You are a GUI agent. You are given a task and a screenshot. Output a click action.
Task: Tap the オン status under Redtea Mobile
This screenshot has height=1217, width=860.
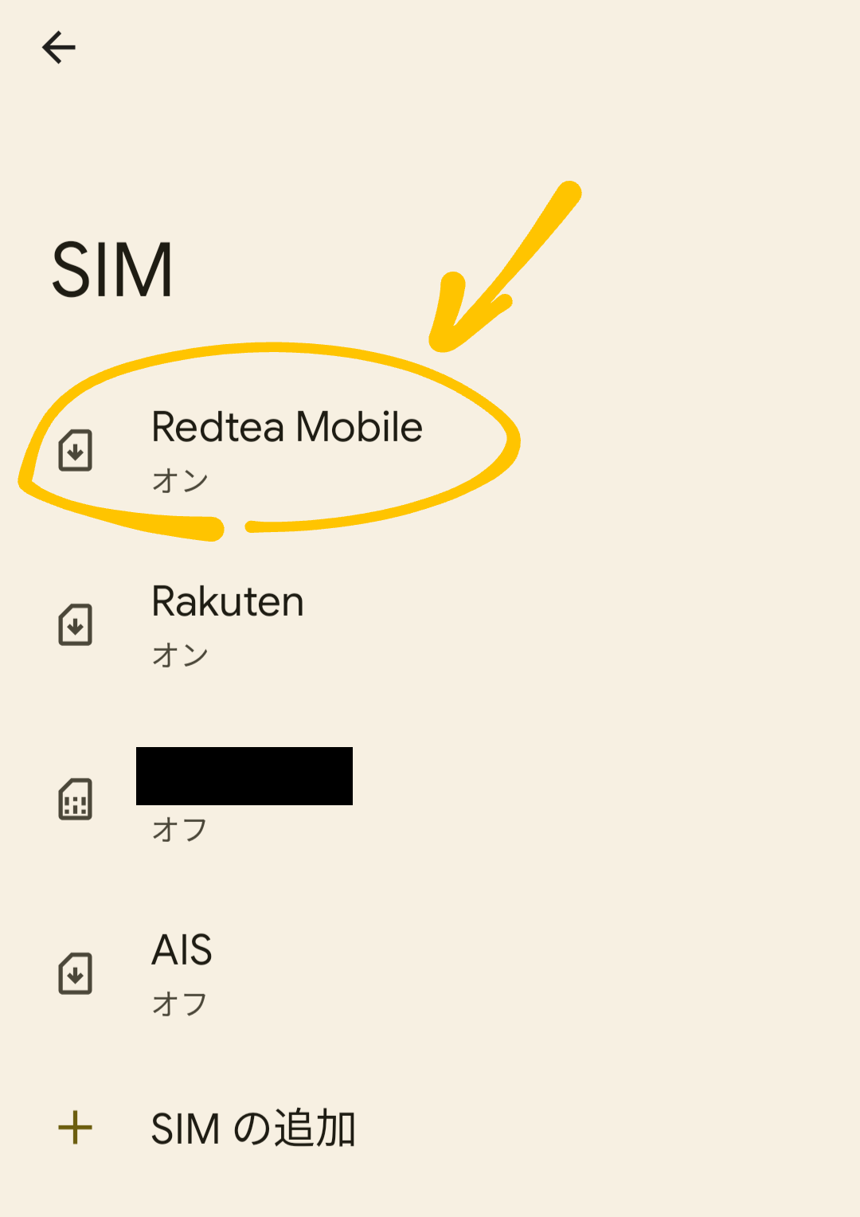coord(180,481)
